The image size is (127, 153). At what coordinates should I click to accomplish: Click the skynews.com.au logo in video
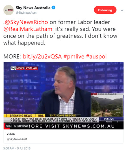pyautogui.click(x=24, y=68)
